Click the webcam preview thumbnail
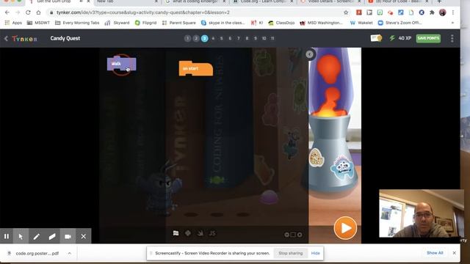 [x=421, y=213]
